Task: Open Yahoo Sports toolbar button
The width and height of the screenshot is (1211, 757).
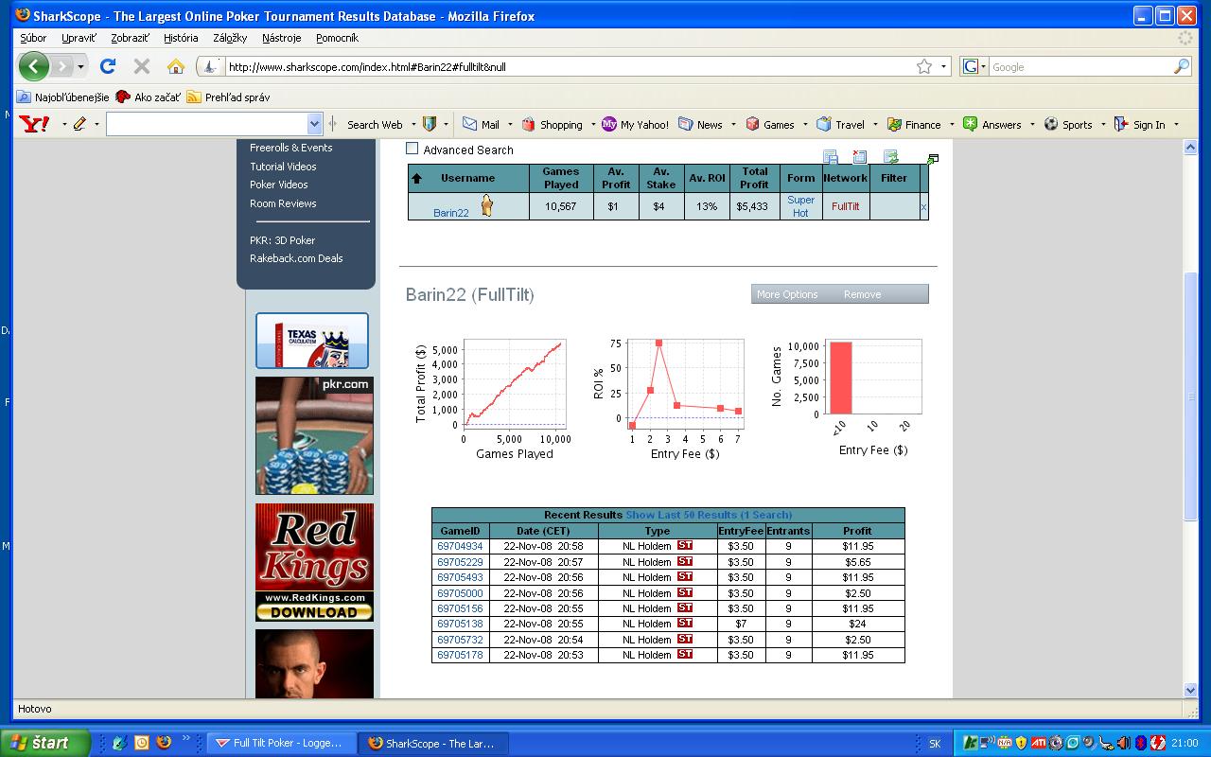Action: pyautogui.click(x=1068, y=124)
